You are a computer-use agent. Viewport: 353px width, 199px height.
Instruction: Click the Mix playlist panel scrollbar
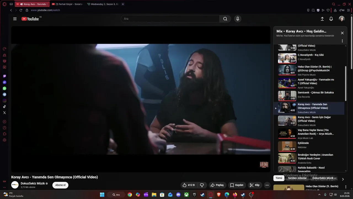346,83
